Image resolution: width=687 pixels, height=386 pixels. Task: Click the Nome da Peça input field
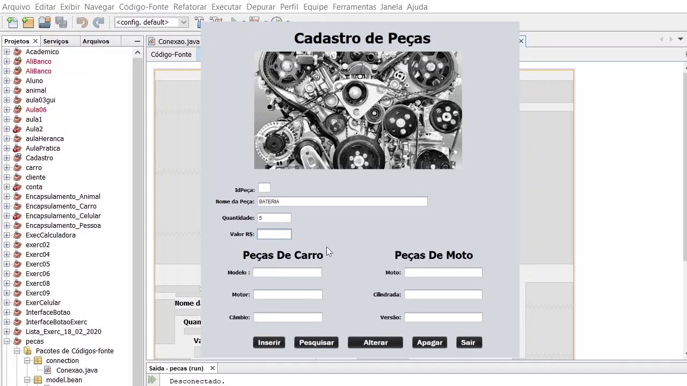(x=342, y=202)
